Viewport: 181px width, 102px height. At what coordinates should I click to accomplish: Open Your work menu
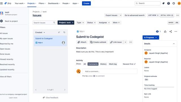(20, 3)
